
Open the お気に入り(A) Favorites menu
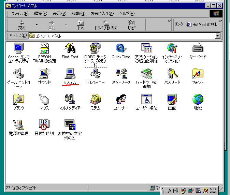tap(102, 14)
